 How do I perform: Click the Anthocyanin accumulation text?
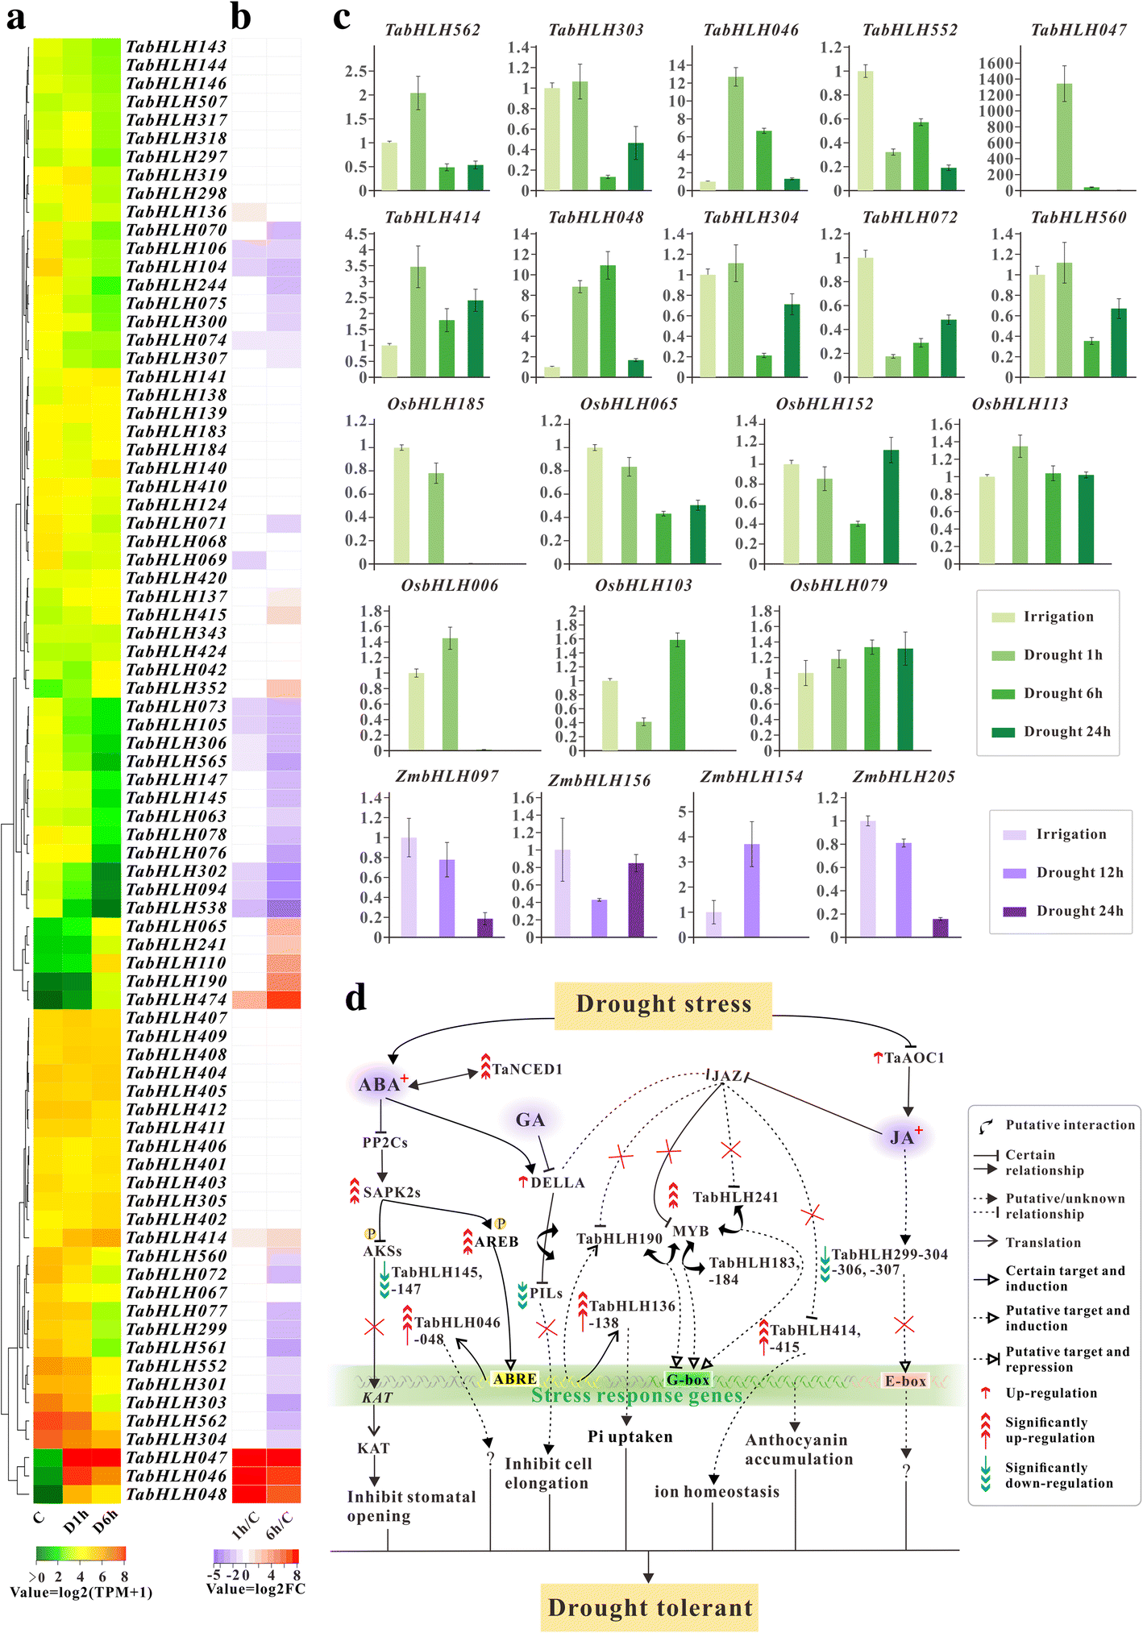799,1449
